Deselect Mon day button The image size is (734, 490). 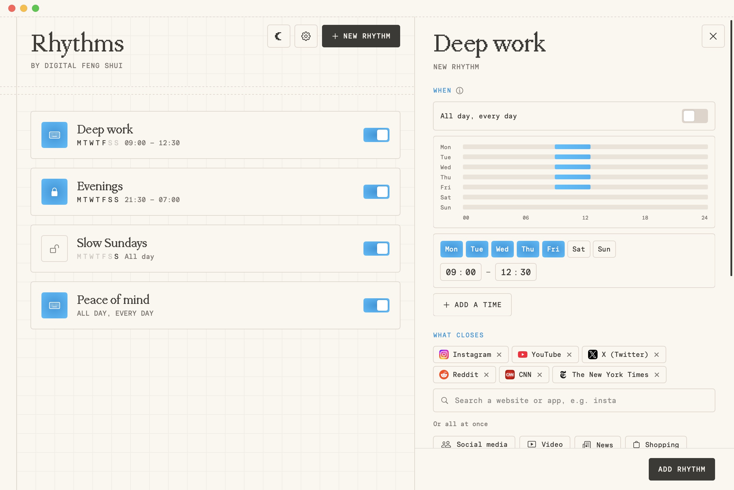point(451,249)
